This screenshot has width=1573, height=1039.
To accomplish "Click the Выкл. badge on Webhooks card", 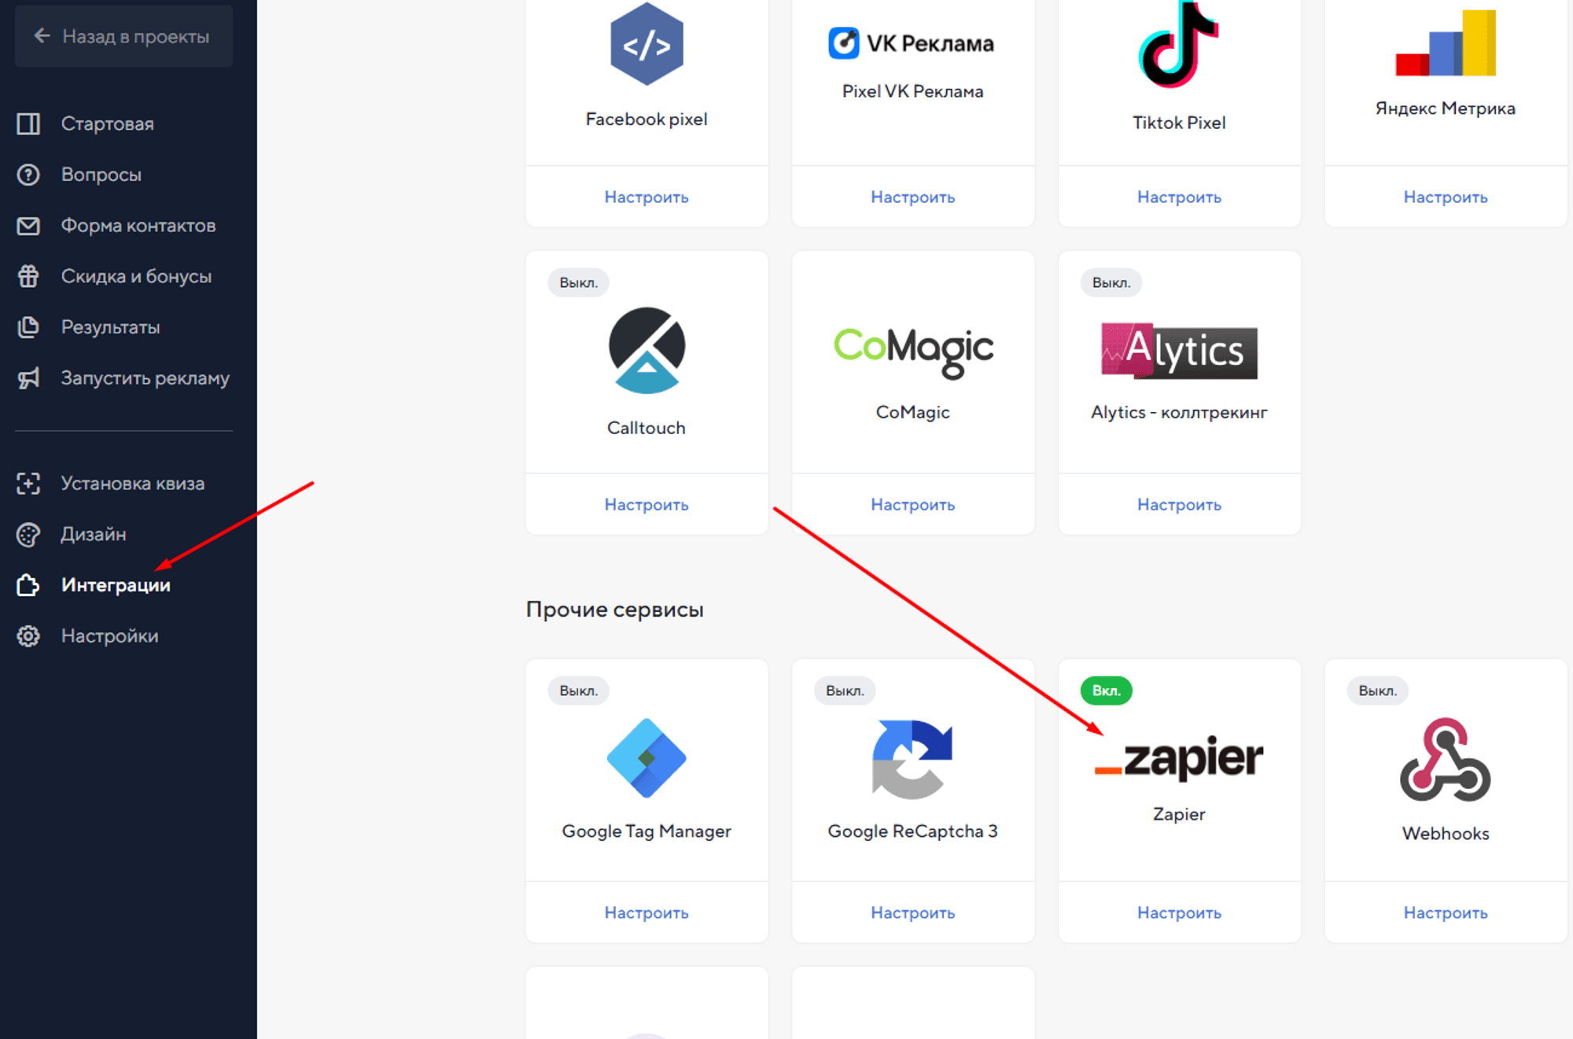I will [1378, 691].
